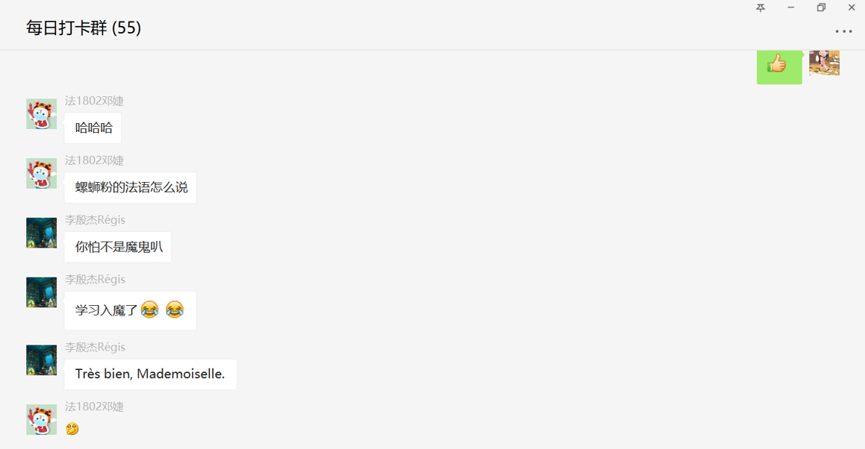The height and width of the screenshot is (449, 865).
Task: Select the 螺蛳粉的法语怎么说 message bubble
Action: pos(130,187)
